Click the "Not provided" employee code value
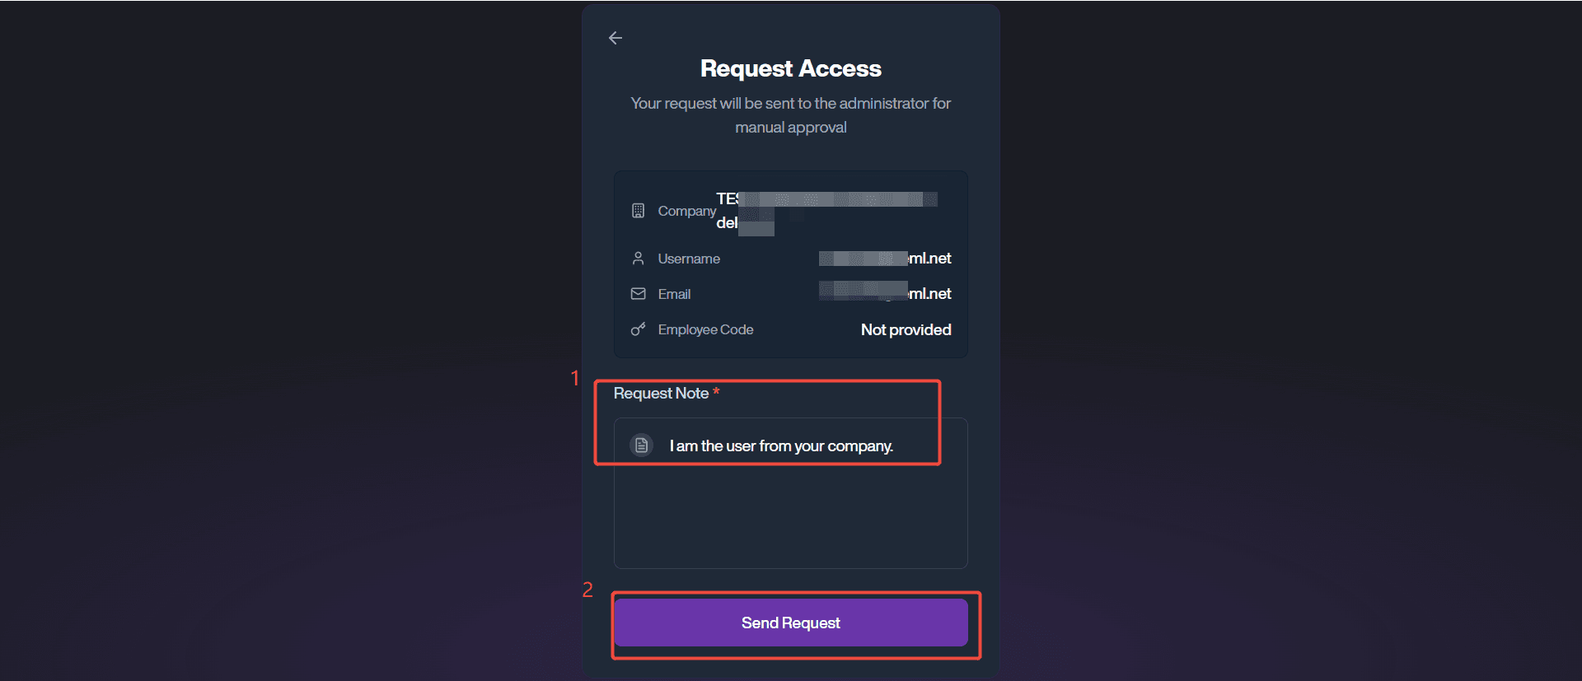The height and width of the screenshot is (681, 1582). [x=906, y=329]
